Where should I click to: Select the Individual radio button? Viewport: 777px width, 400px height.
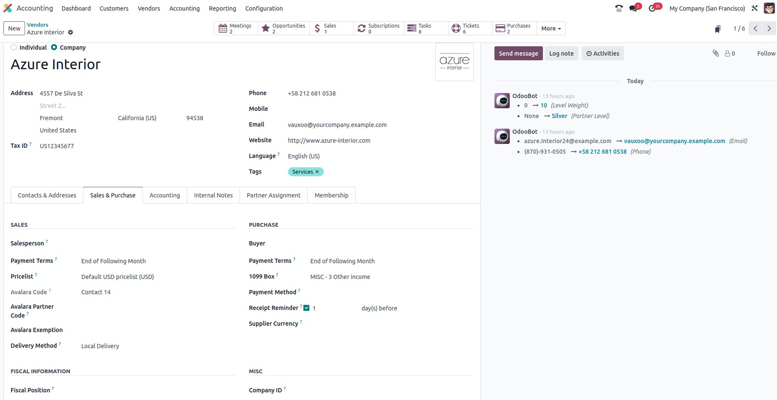coord(14,47)
